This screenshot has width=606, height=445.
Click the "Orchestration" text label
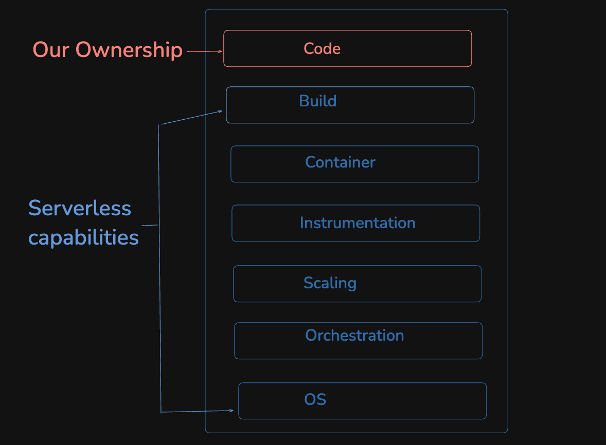(354, 336)
